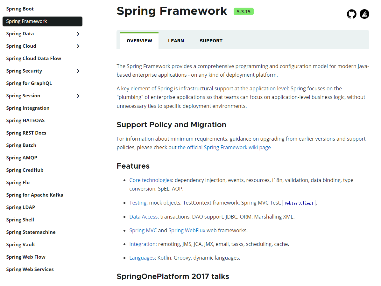
Task: Open the Spring MVC link
Action: click(143, 230)
